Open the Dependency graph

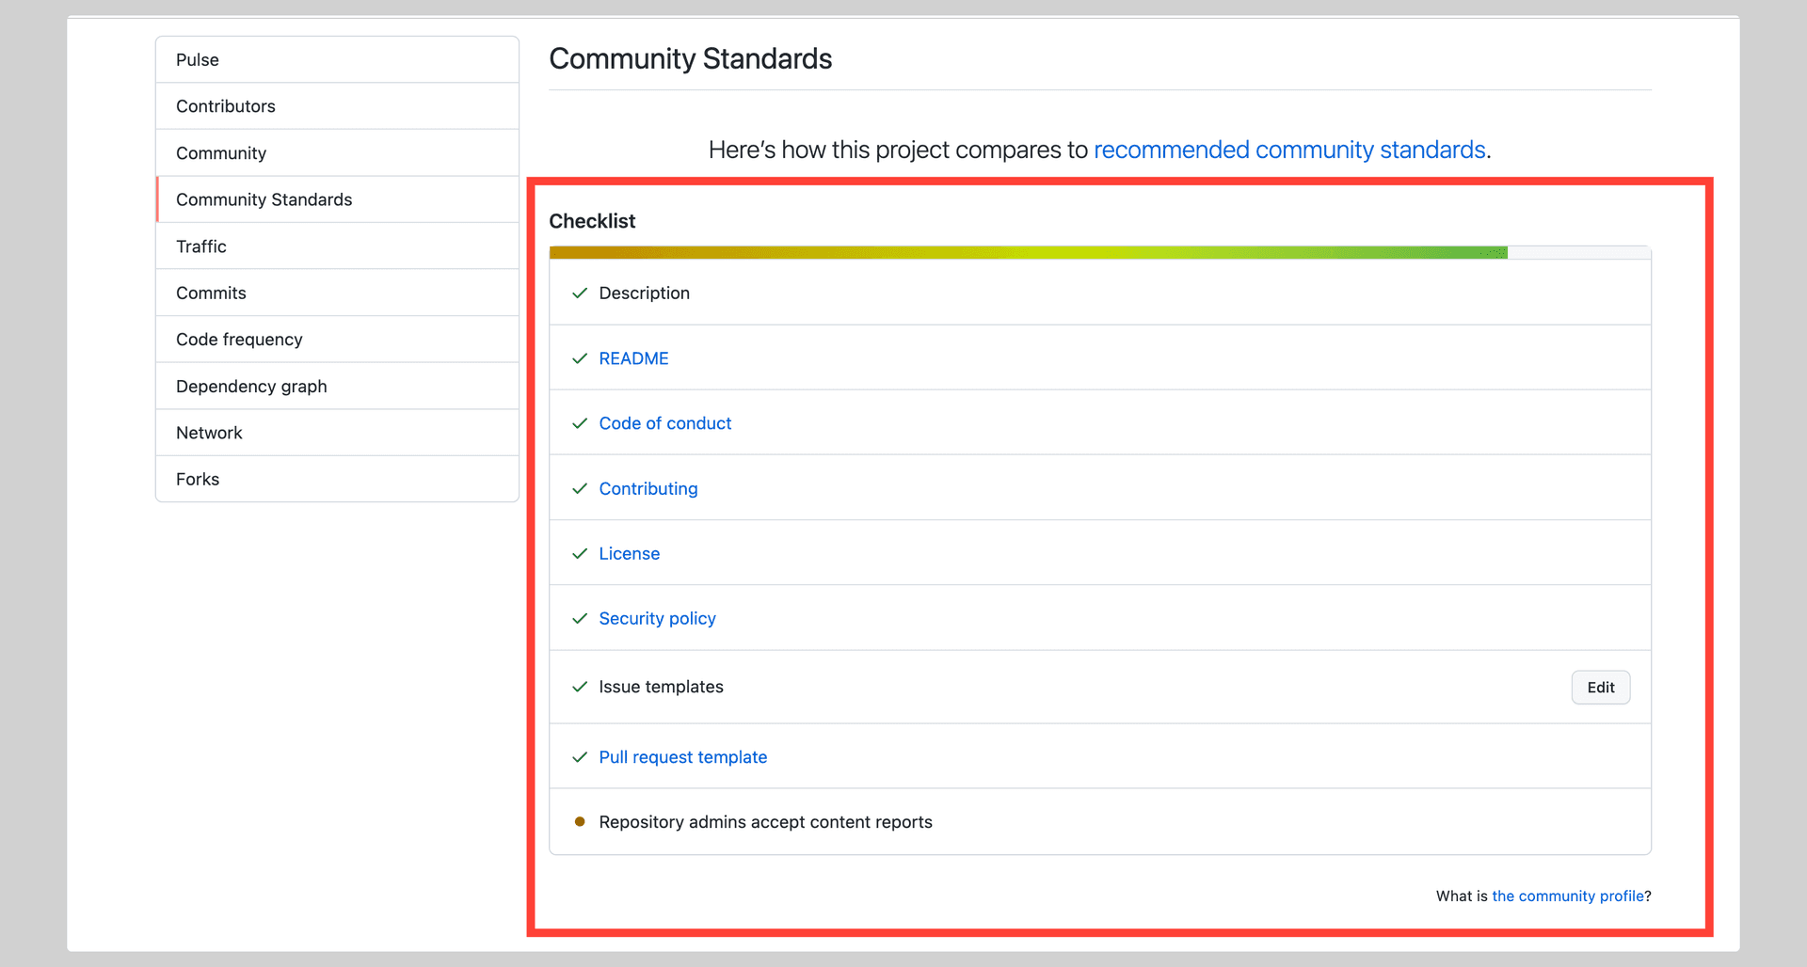coord(337,386)
